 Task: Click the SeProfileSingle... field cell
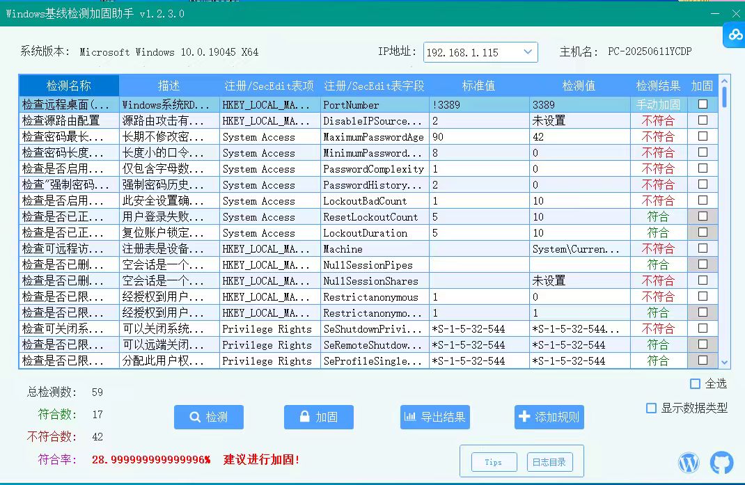coord(375,361)
